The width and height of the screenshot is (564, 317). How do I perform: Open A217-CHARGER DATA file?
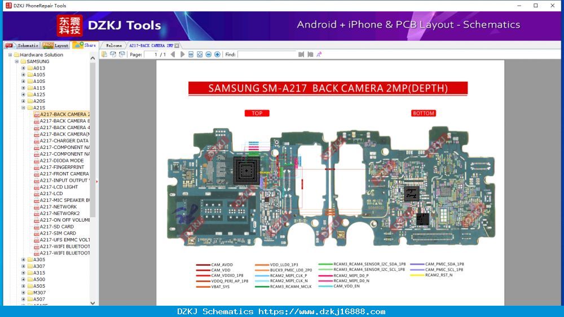pos(64,140)
